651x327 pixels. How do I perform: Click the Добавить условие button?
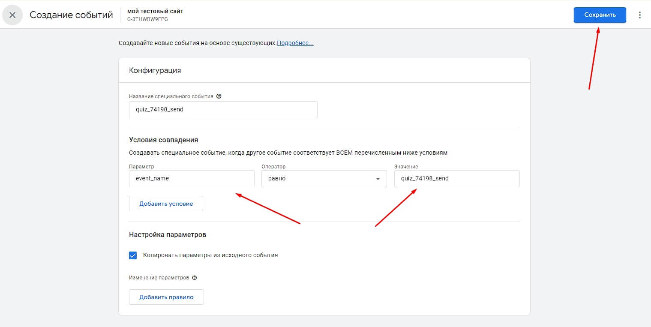click(166, 204)
